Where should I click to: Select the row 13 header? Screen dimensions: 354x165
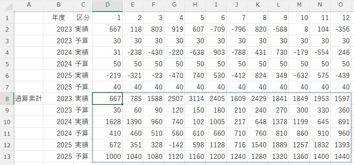7,157
